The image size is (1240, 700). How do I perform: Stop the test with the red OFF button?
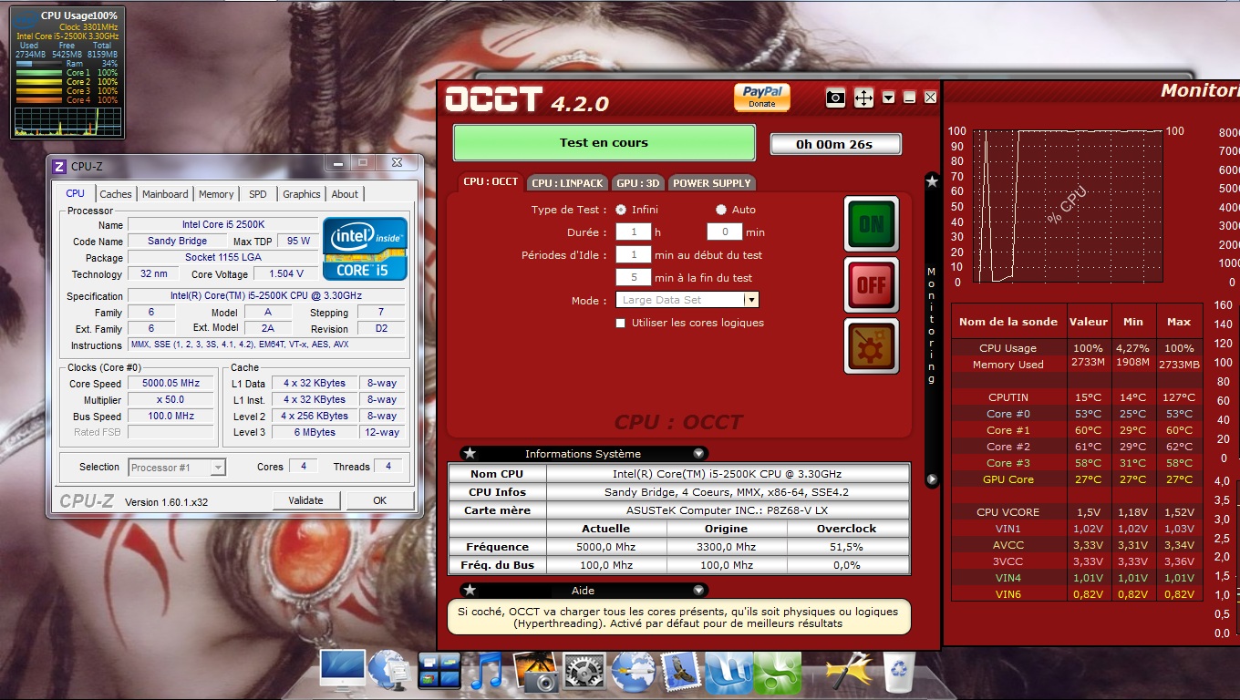871,284
